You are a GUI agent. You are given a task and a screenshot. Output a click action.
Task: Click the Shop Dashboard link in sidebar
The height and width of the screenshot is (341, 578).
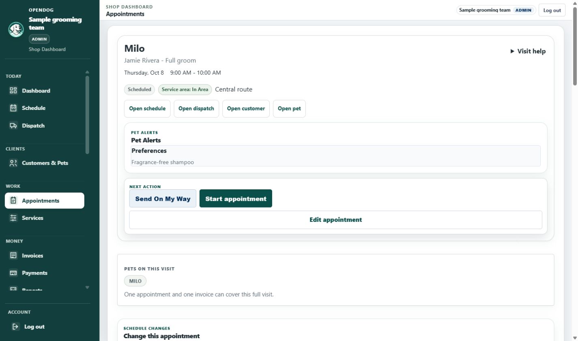click(47, 49)
